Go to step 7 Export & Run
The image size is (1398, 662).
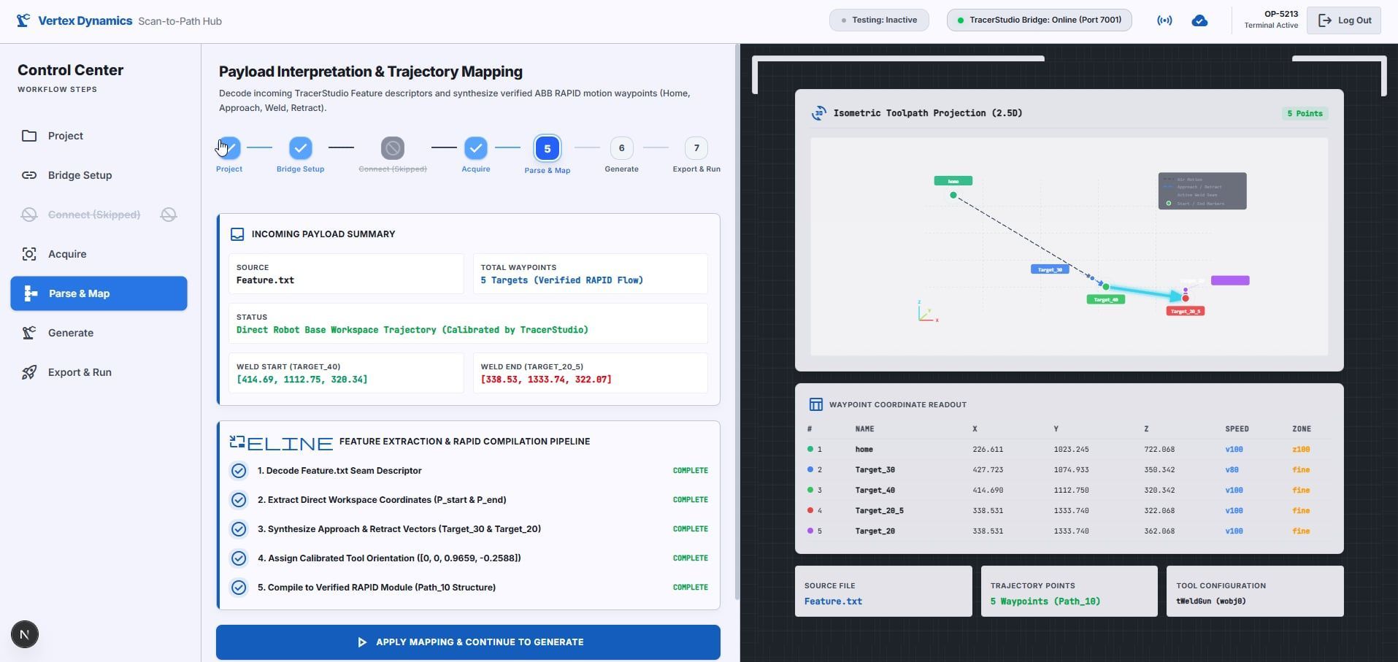point(696,148)
